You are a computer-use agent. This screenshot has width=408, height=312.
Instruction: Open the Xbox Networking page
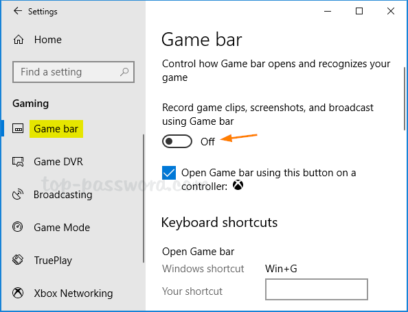click(73, 293)
